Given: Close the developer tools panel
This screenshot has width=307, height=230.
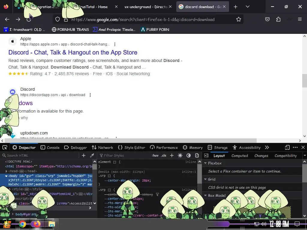Looking at the screenshot, I should point(303,147).
